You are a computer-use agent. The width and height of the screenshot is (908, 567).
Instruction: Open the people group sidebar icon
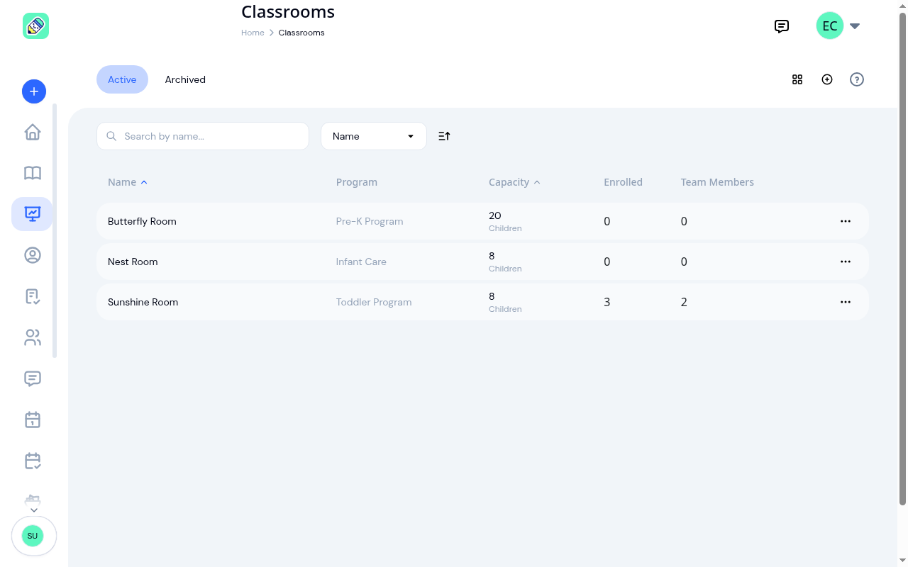coord(33,337)
